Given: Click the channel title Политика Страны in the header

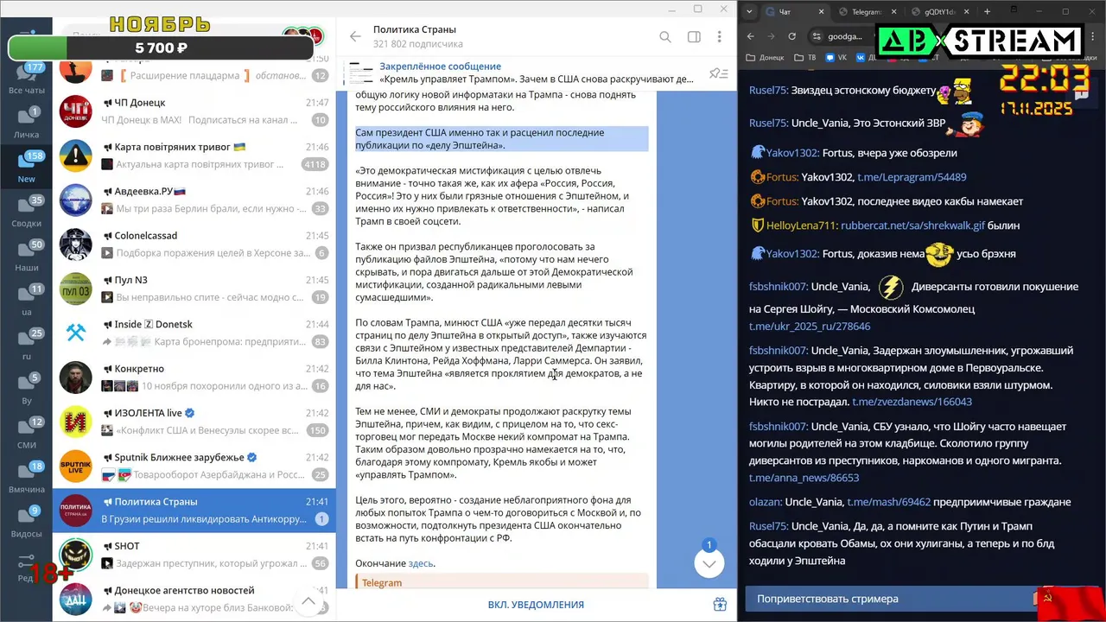Looking at the screenshot, I should click(415, 29).
